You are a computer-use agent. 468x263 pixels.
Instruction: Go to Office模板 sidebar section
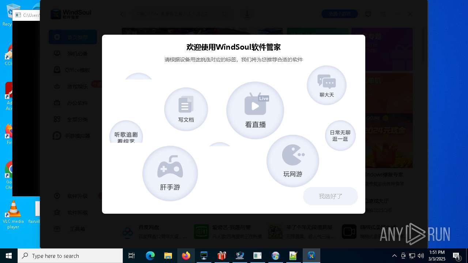[73, 70]
